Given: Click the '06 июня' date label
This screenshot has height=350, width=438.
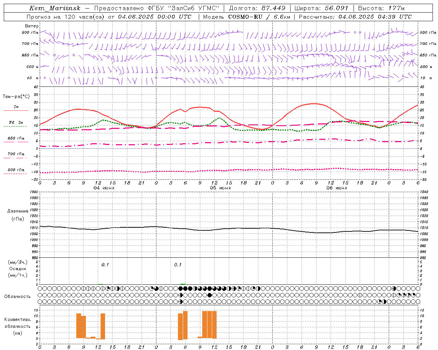Looking at the screenshot, I should click(x=337, y=188).
